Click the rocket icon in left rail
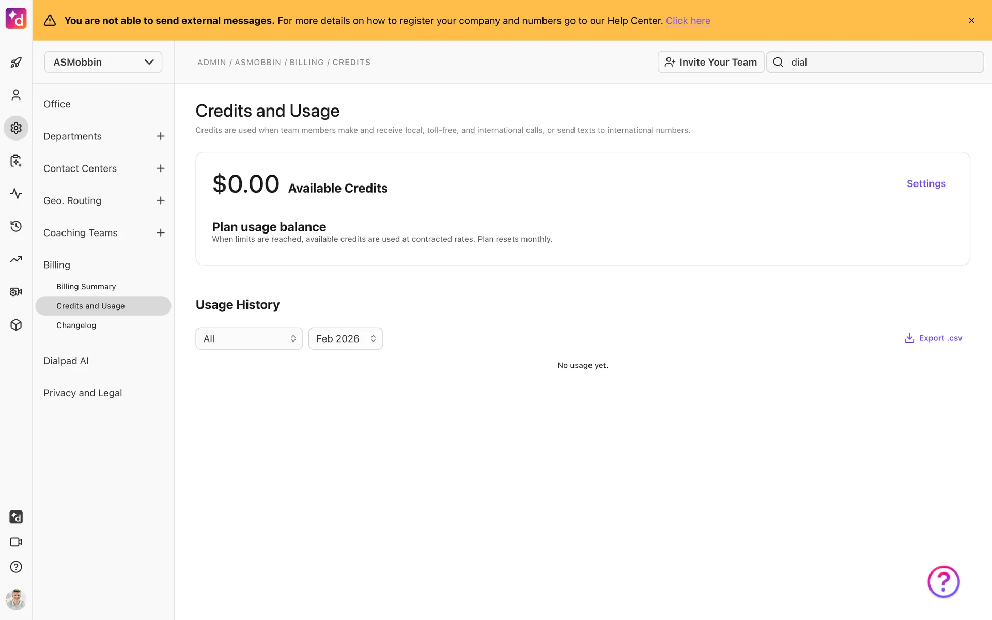992x620 pixels. (16, 63)
